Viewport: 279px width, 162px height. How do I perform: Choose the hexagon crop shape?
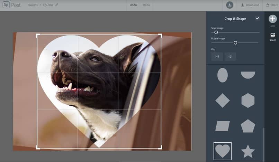[x=248, y=101]
